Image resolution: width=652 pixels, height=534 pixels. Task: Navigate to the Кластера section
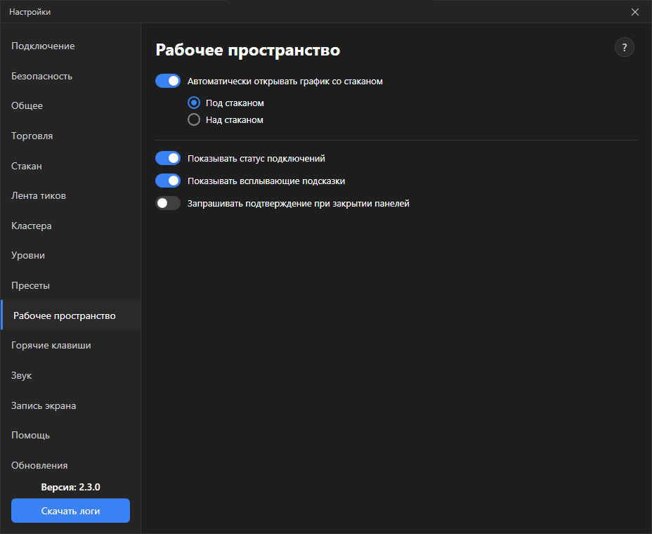click(x=71, y=226)
